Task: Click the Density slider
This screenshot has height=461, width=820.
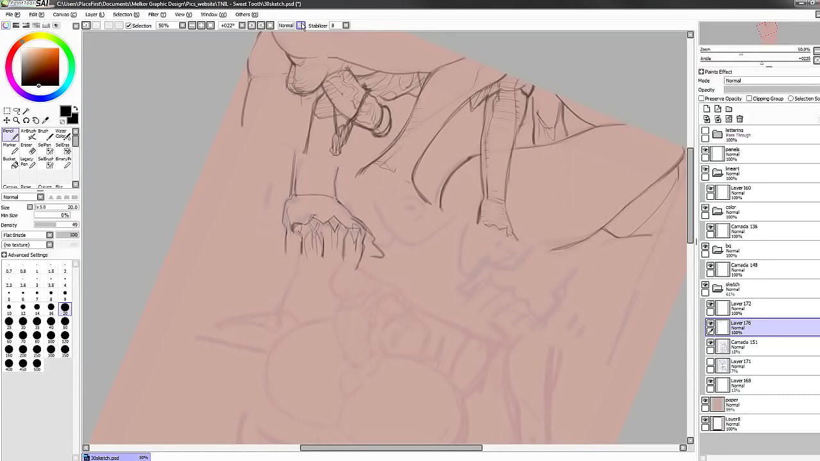Action: point(55,225)
